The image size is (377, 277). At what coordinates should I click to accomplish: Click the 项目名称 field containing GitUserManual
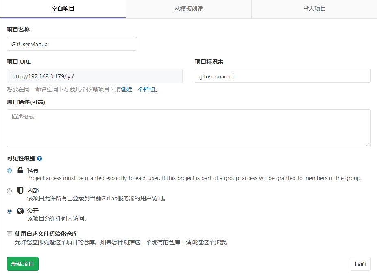click(x=72, y=44)
